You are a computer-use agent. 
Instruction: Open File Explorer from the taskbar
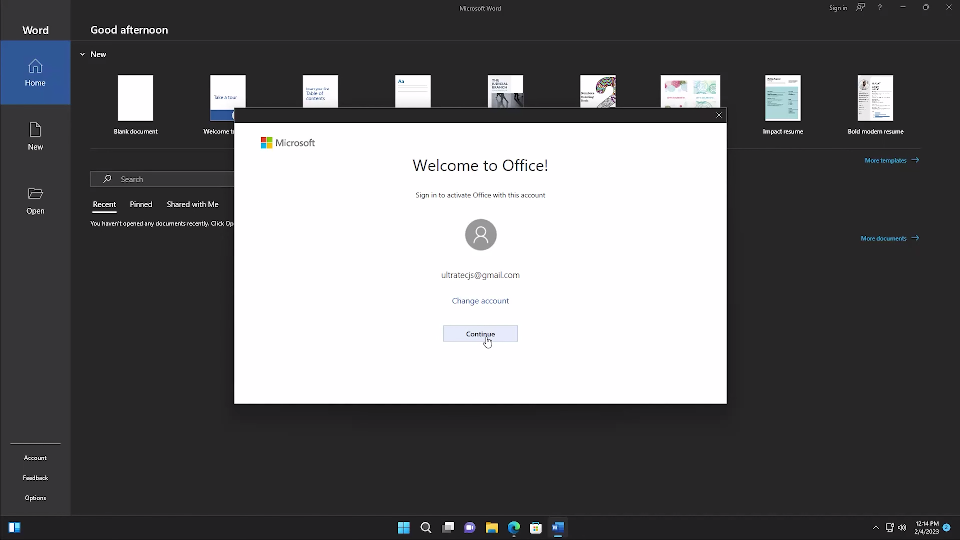491,527
